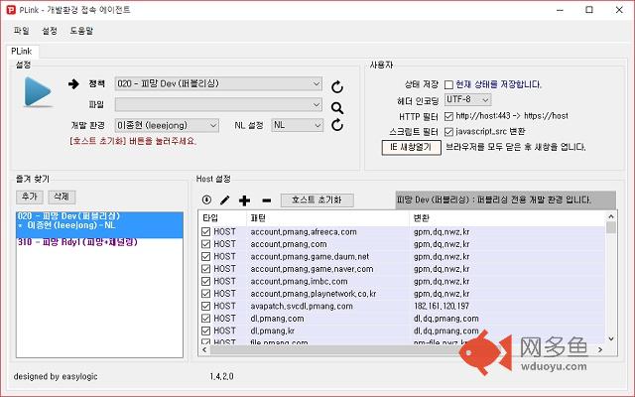Toggle javascript_src script filter checkbox
Screen dimensions: 635x397
point(448,132)
